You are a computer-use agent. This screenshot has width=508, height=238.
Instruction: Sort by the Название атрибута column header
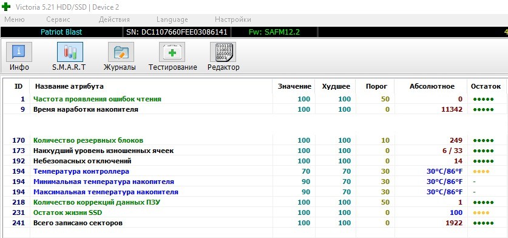coord(69,86)
